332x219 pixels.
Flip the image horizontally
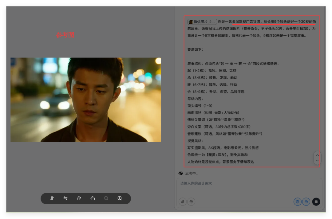[65, 198]
